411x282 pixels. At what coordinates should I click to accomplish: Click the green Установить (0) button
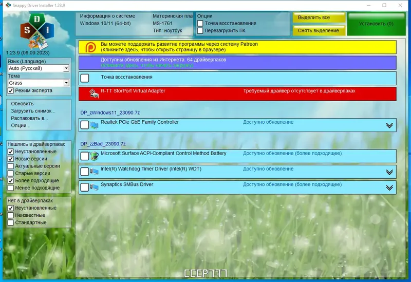[x=376, y=24]
